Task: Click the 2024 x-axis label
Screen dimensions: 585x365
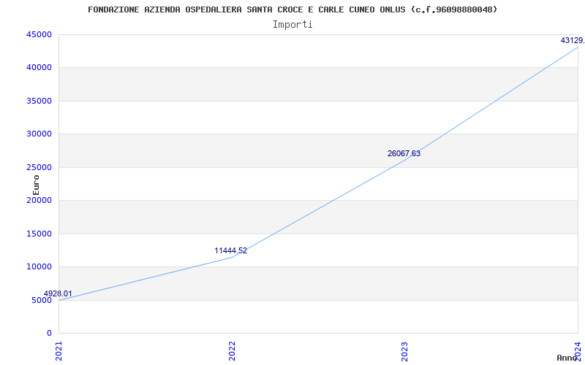Action: pyautogui.click(x=578, y=350)
